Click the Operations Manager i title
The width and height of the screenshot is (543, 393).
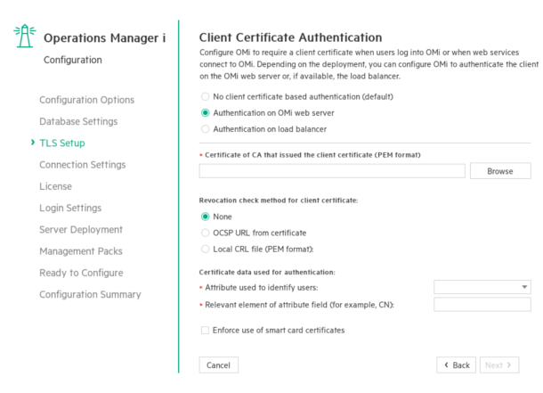pyautogui.click(x=104, y=37)
